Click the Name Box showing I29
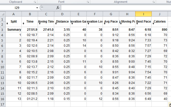This screenshot has height=107, width=171. point(18,8)
